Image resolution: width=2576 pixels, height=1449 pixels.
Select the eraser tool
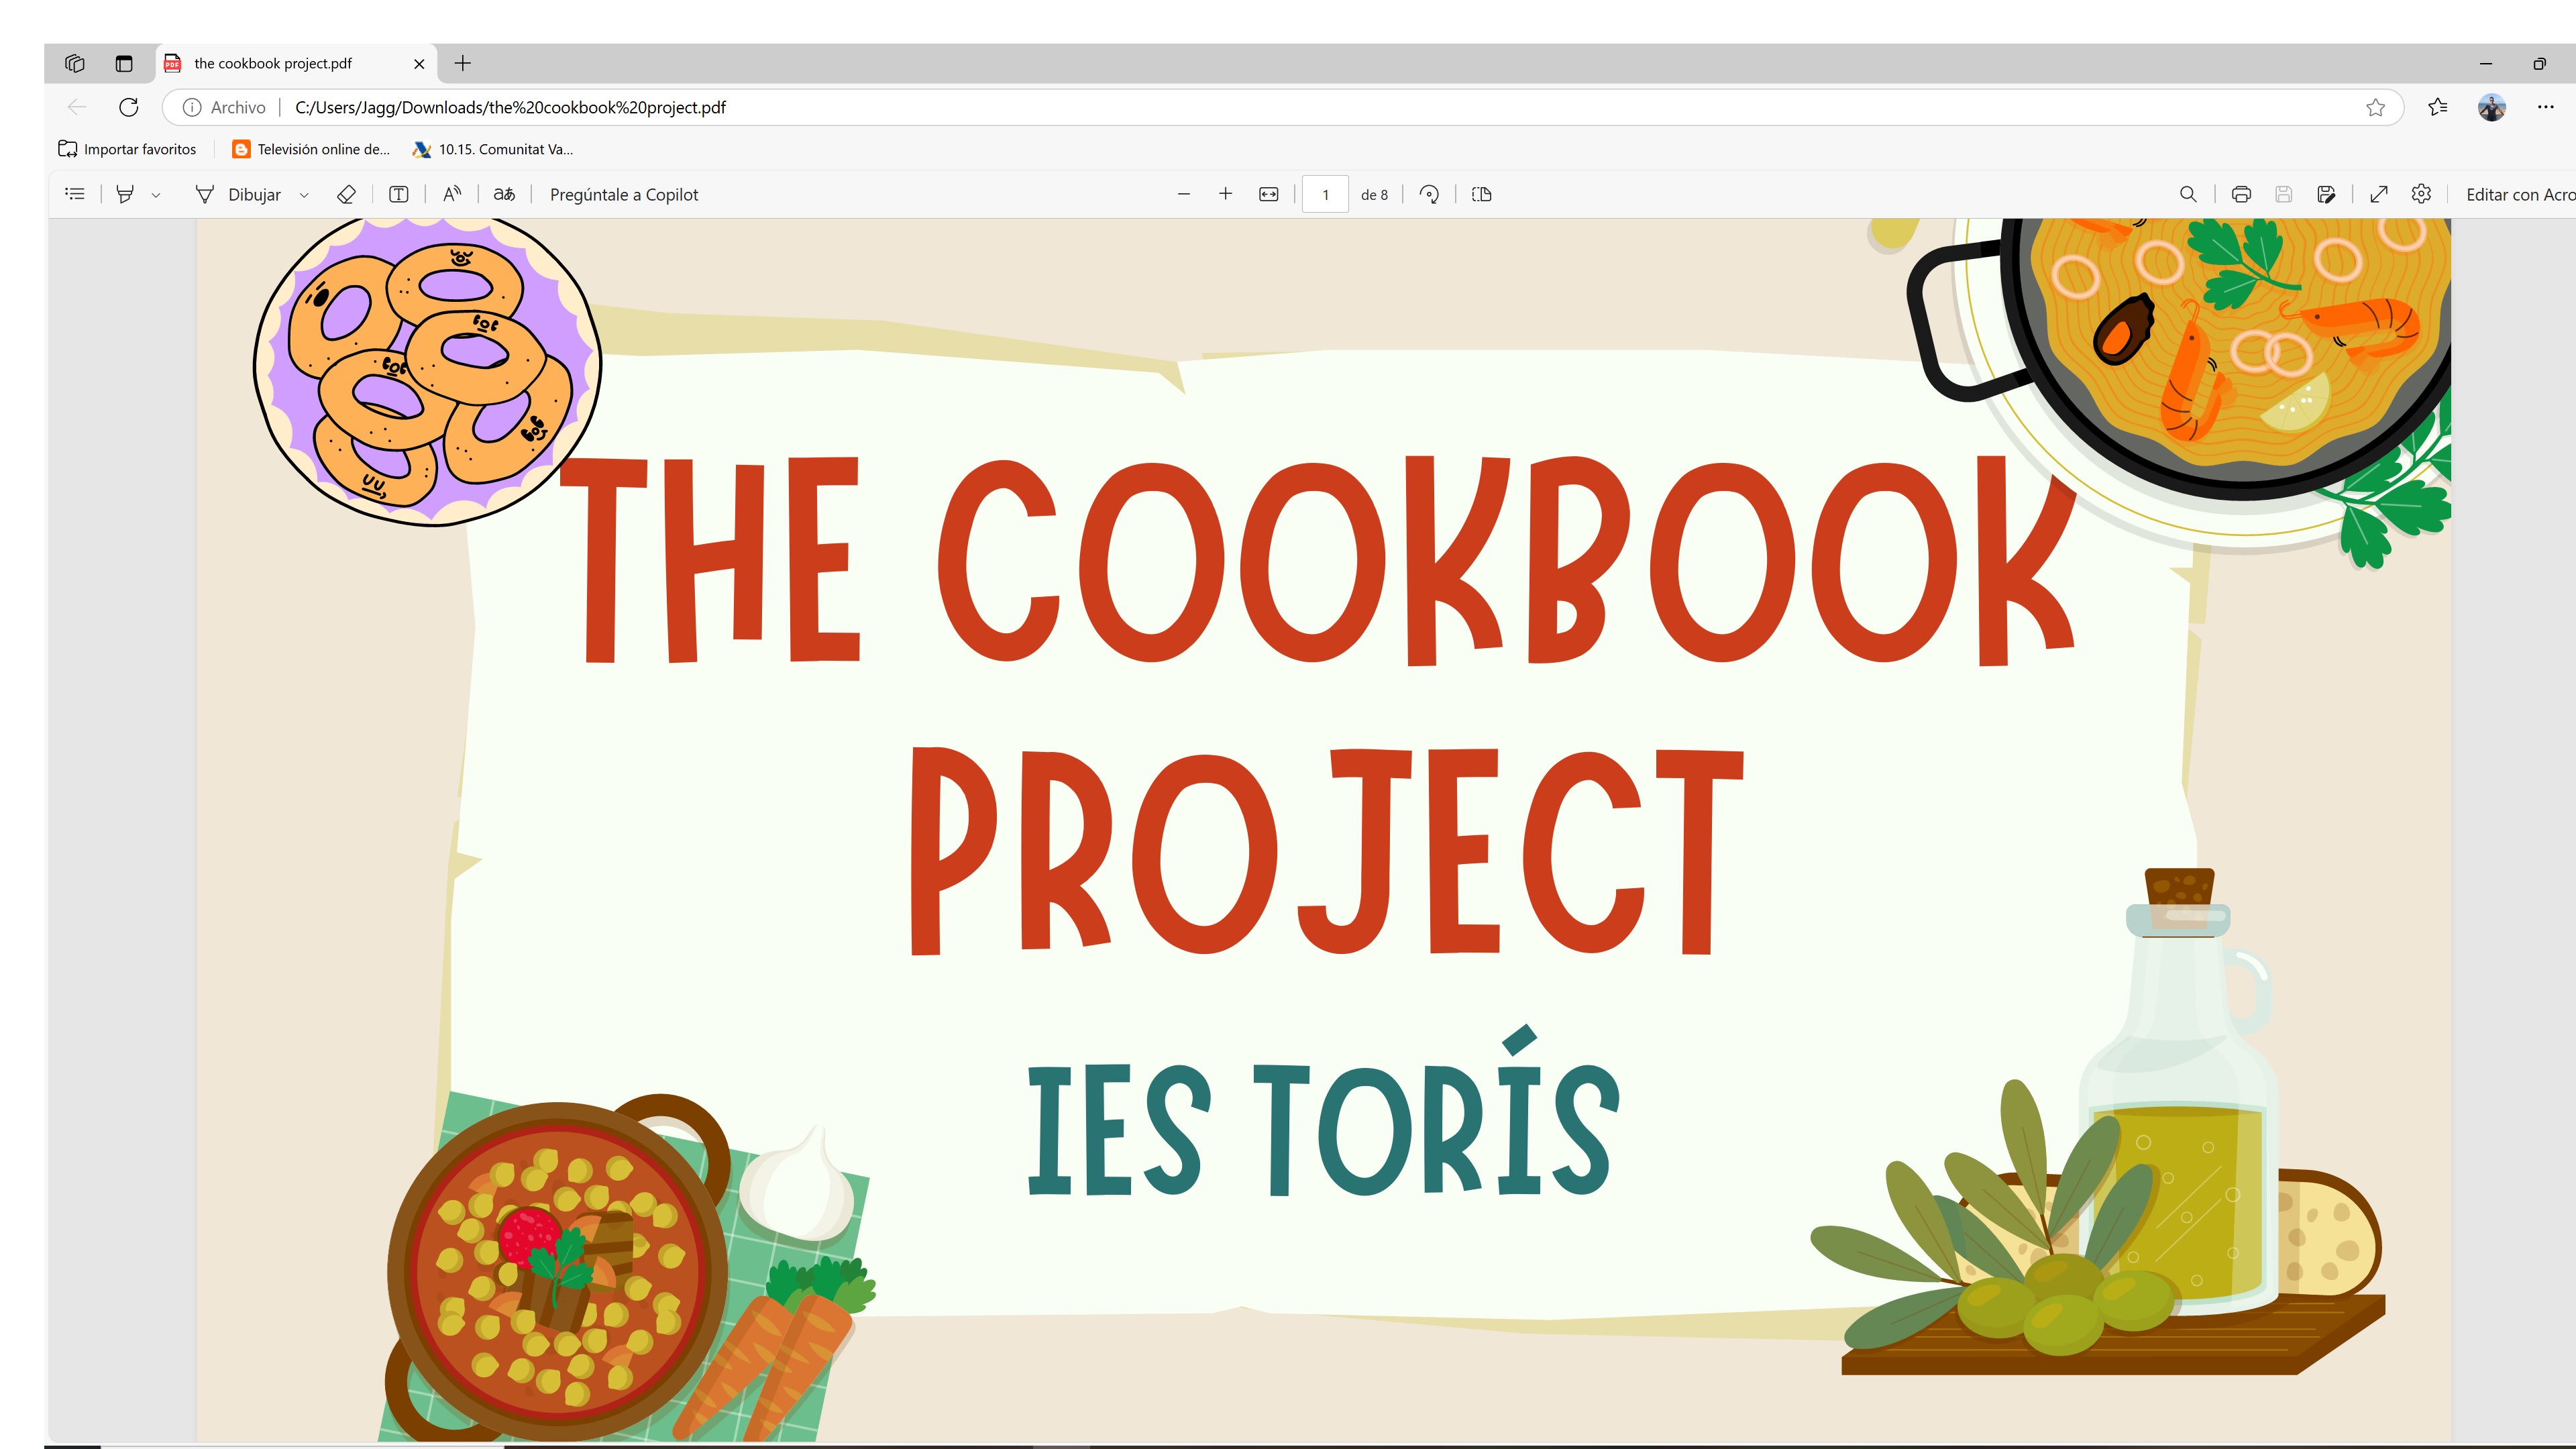[345, 193]
